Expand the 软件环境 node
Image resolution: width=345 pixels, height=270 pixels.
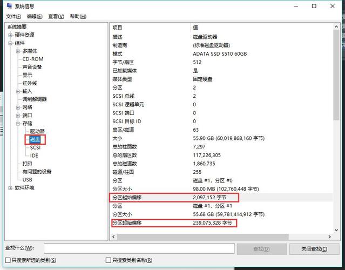coord(10,188)
